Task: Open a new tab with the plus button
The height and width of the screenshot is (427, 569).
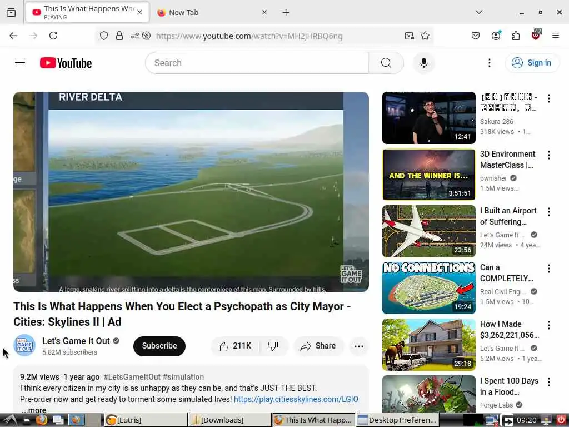Action: coord(286,13)
